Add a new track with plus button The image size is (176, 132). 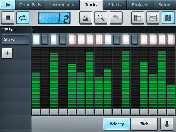click(x=7, y=53)
